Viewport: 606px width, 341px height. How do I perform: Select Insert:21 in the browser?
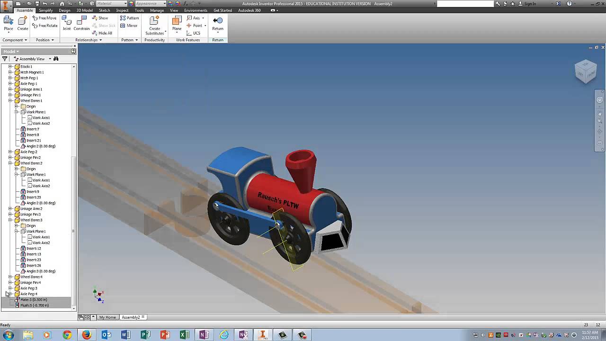pyautogui.click(x=34, y=141)
